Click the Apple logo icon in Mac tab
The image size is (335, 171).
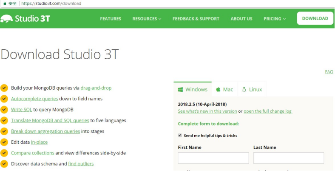coord(218,89)
